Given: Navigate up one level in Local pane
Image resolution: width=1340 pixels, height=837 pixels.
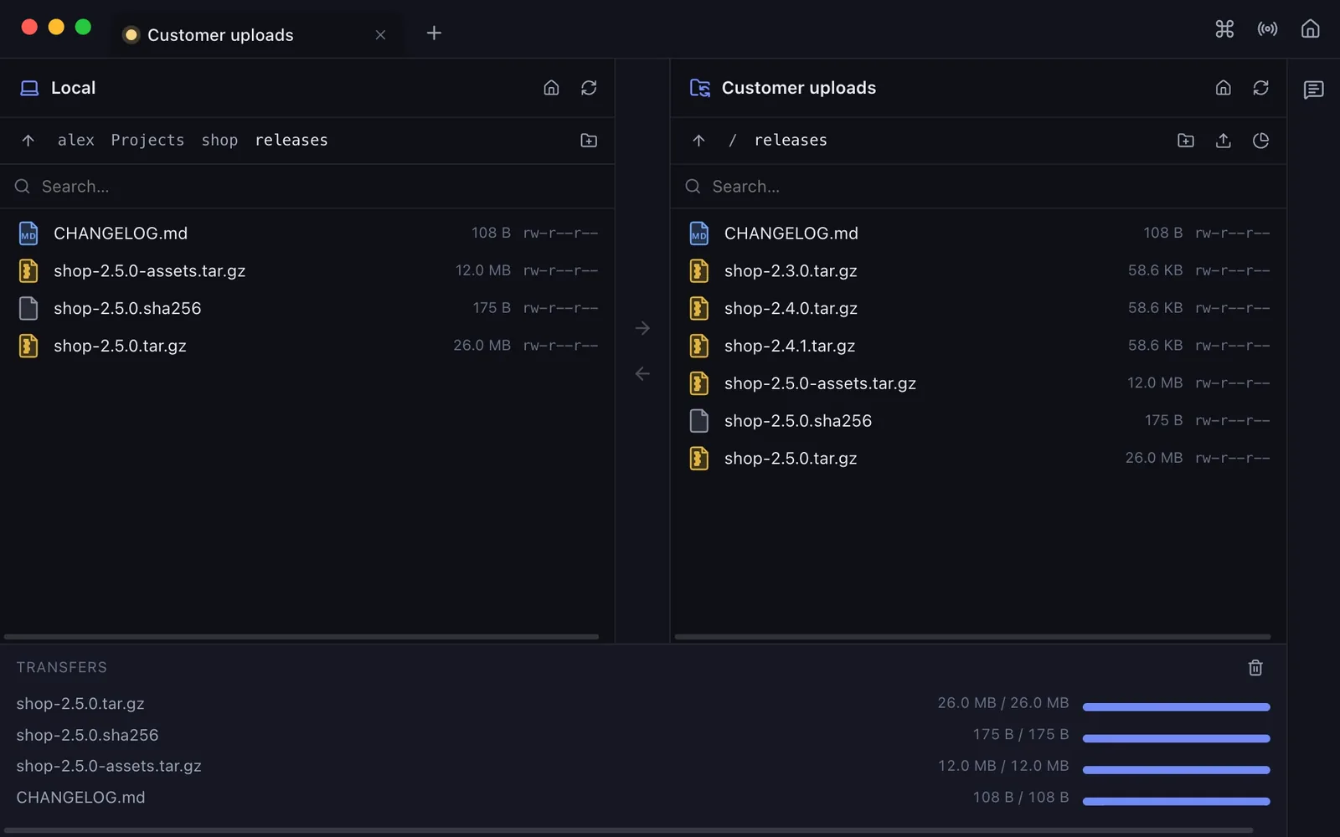Looking at the screenshot, I should [x=28, y=141].
